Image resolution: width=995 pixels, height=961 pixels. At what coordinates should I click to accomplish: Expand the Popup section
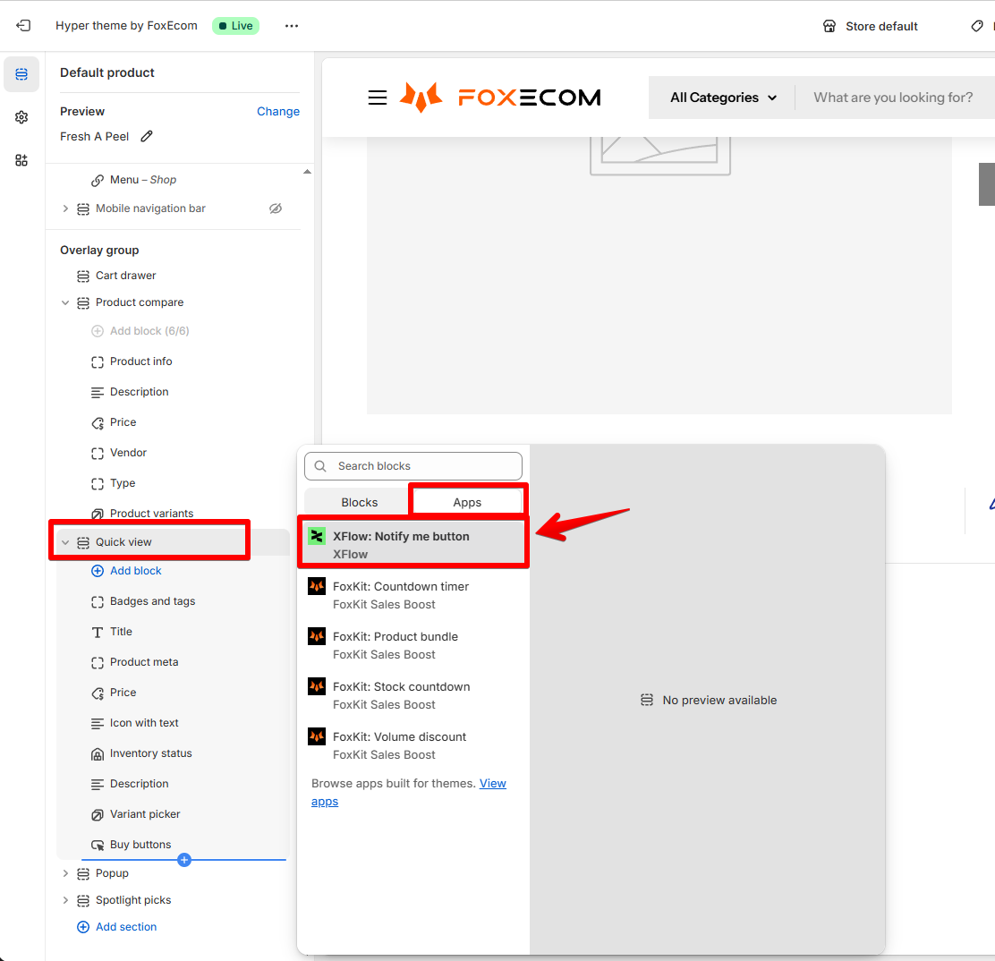click(65, 873)
